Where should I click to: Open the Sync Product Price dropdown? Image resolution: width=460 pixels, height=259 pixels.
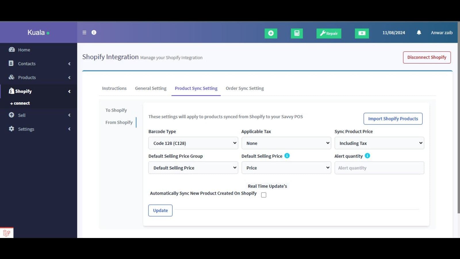[x=379, y=143]
